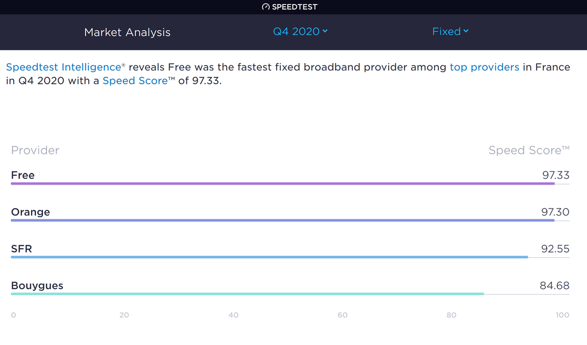Follow the top providers link
587x345 pixels.
coord(484,67)
